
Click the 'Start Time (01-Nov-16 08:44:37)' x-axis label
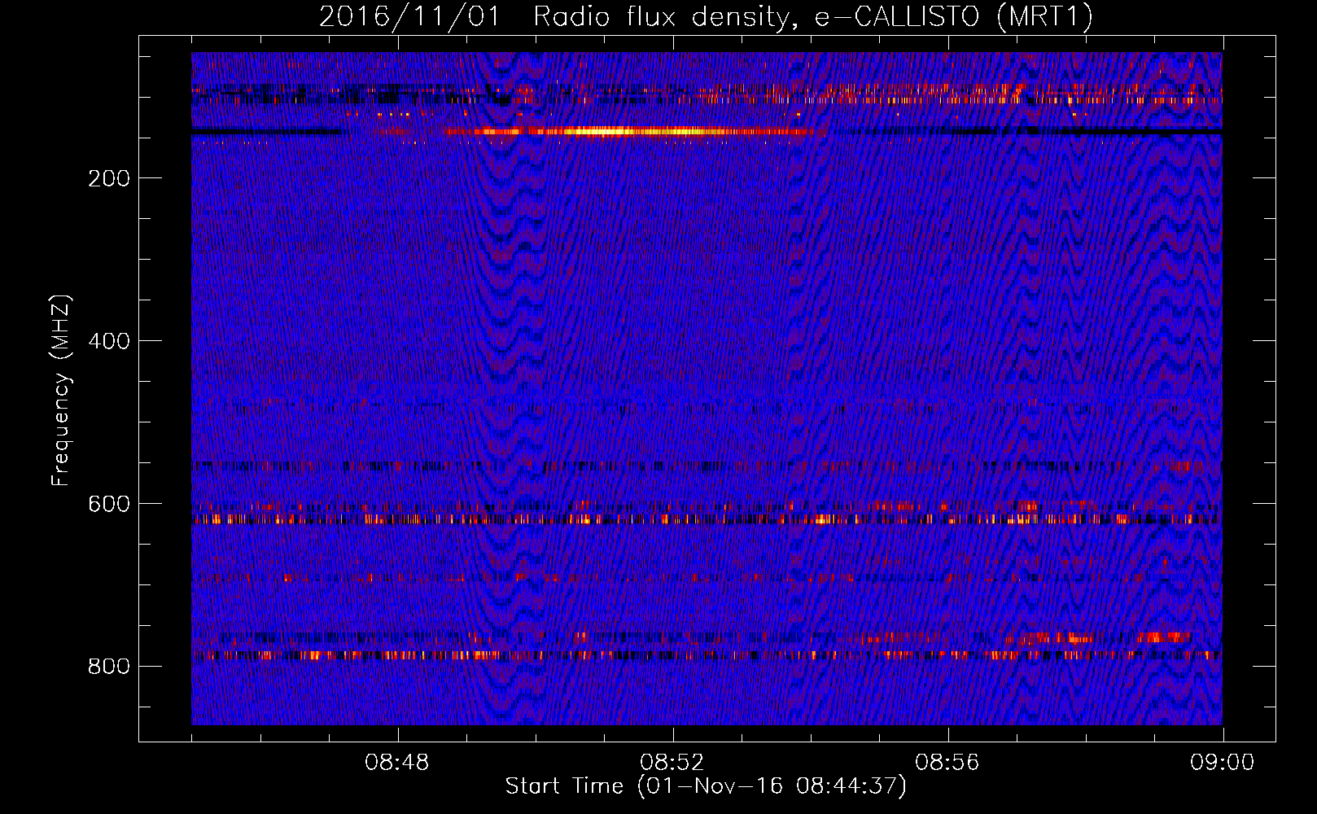click(x=706, y=786)
